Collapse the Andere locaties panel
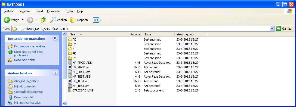296x107 pixels. 55,73
